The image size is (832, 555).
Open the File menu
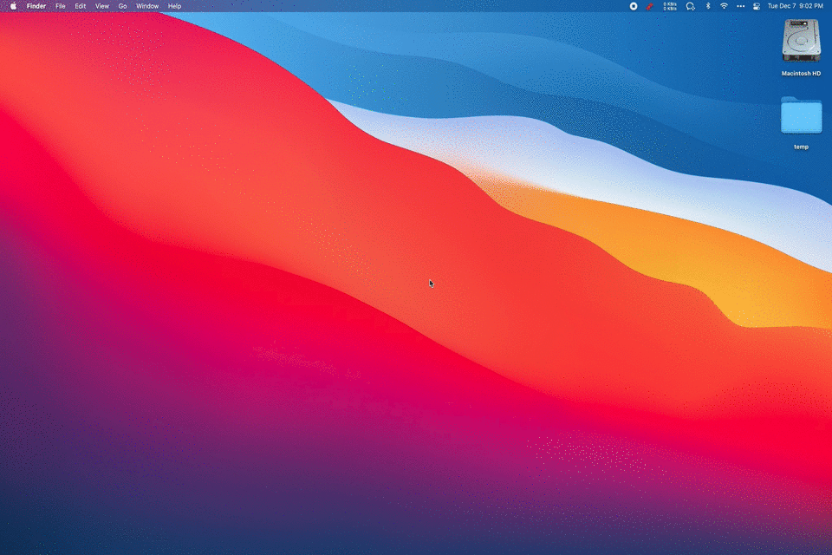pyautogui.click(x=61, y=6)
